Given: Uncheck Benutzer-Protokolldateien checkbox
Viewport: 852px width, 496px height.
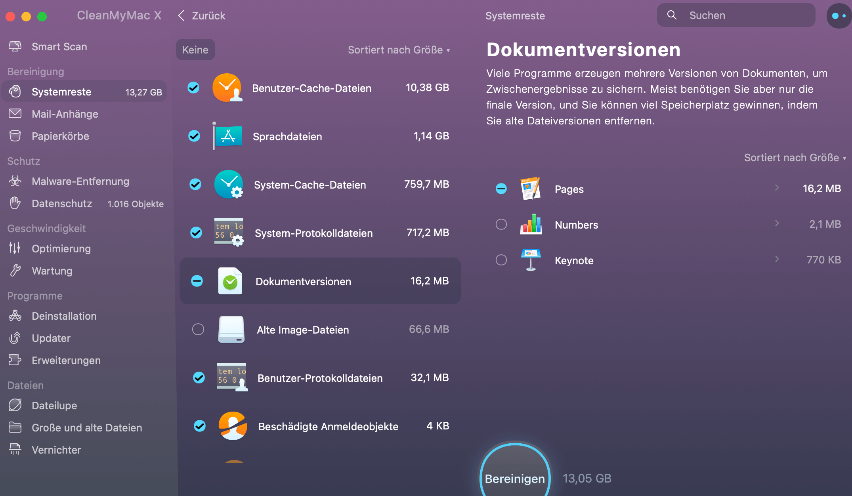Looking at the screenshot, I should 199,378.
